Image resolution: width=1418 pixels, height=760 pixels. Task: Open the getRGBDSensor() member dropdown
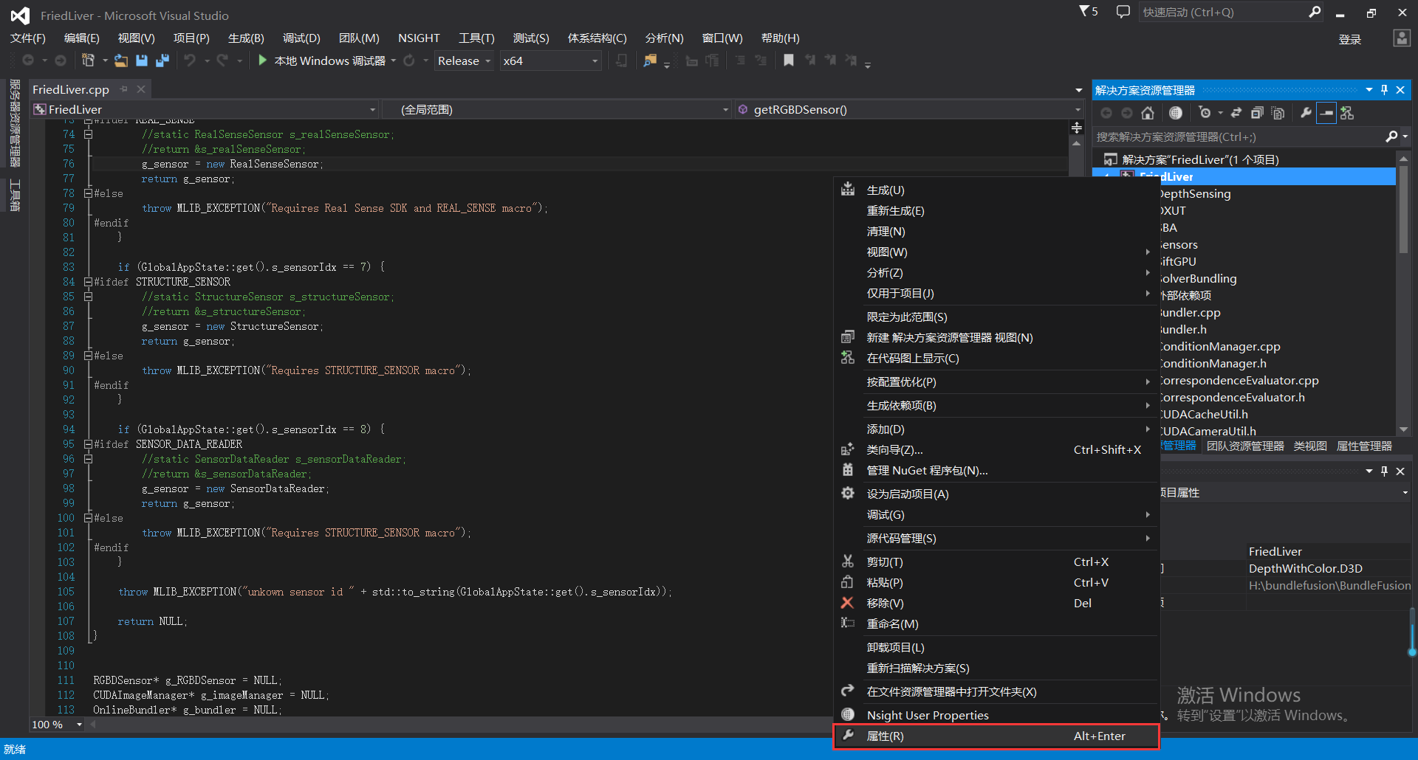910,109
